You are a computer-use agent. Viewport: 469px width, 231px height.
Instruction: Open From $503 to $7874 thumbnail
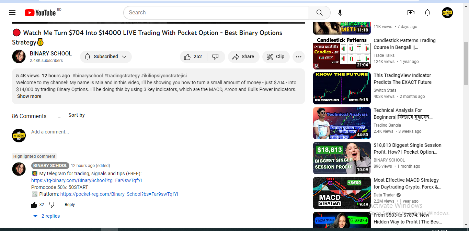pyautogui.click(x=342, y=220)
